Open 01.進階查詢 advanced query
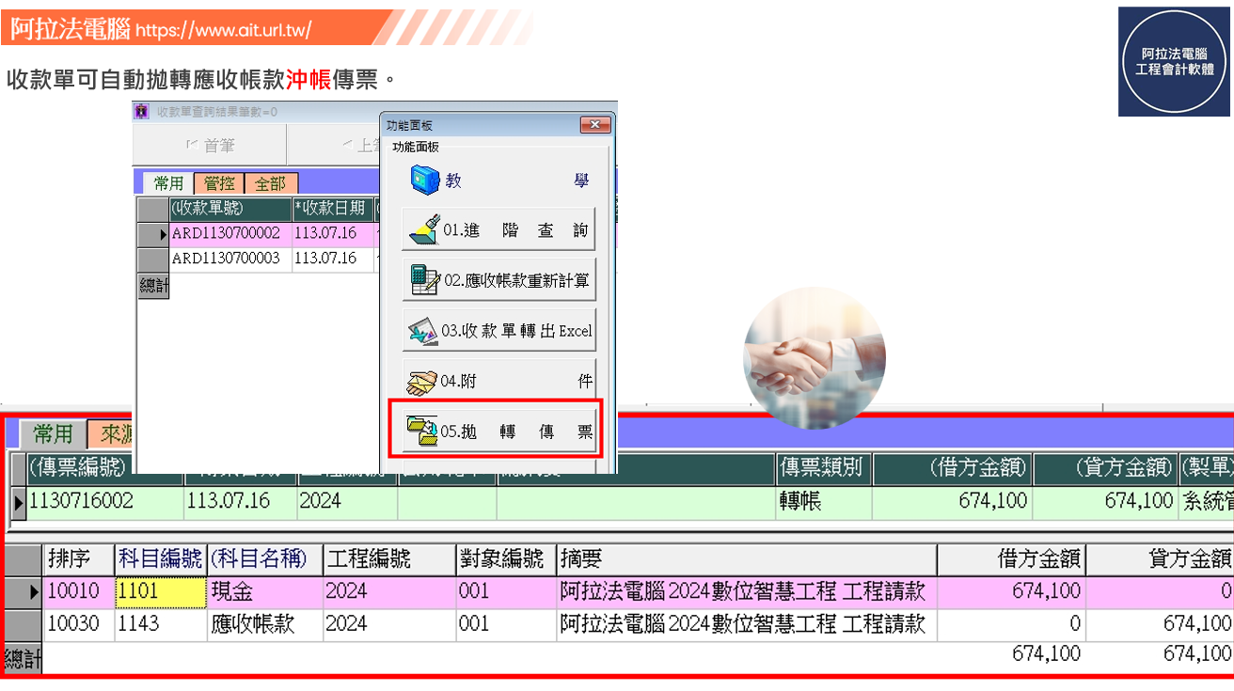Viewport: 1234px width, 691px height. [x=499, y=229]
